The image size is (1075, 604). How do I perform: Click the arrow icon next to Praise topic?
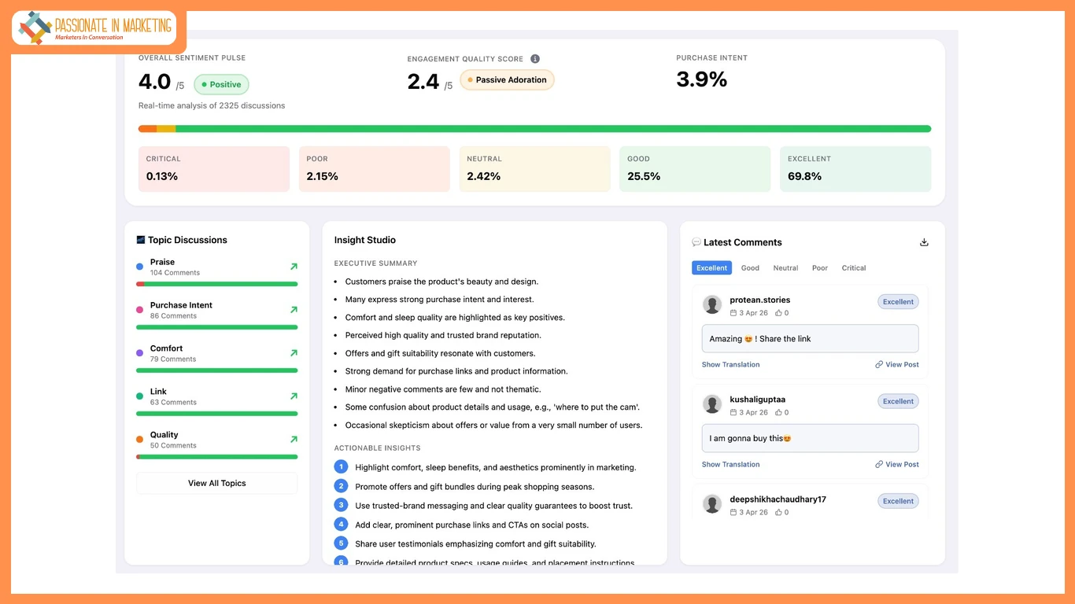point(294,267)
